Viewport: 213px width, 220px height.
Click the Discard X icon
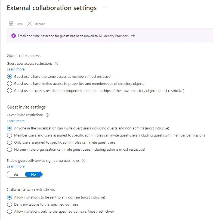click(29, 24)
